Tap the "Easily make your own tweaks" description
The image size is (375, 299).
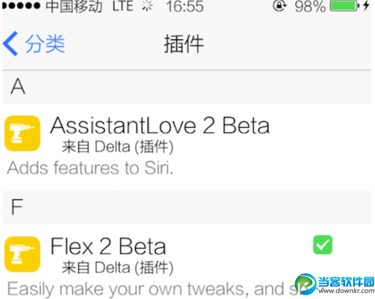(x=147, y=289)
